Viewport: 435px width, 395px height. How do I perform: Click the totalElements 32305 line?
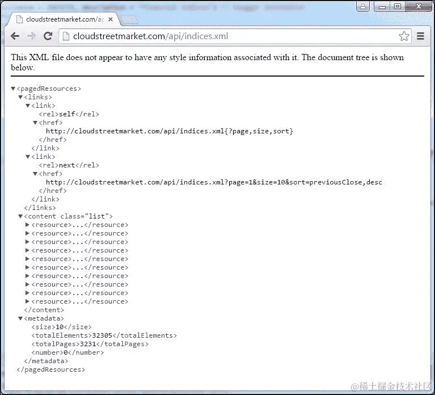(104, 335)
